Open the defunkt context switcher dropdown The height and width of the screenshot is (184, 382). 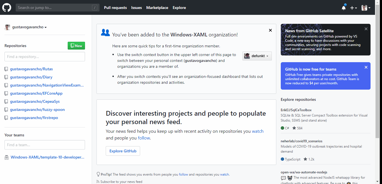pos(257,56)
